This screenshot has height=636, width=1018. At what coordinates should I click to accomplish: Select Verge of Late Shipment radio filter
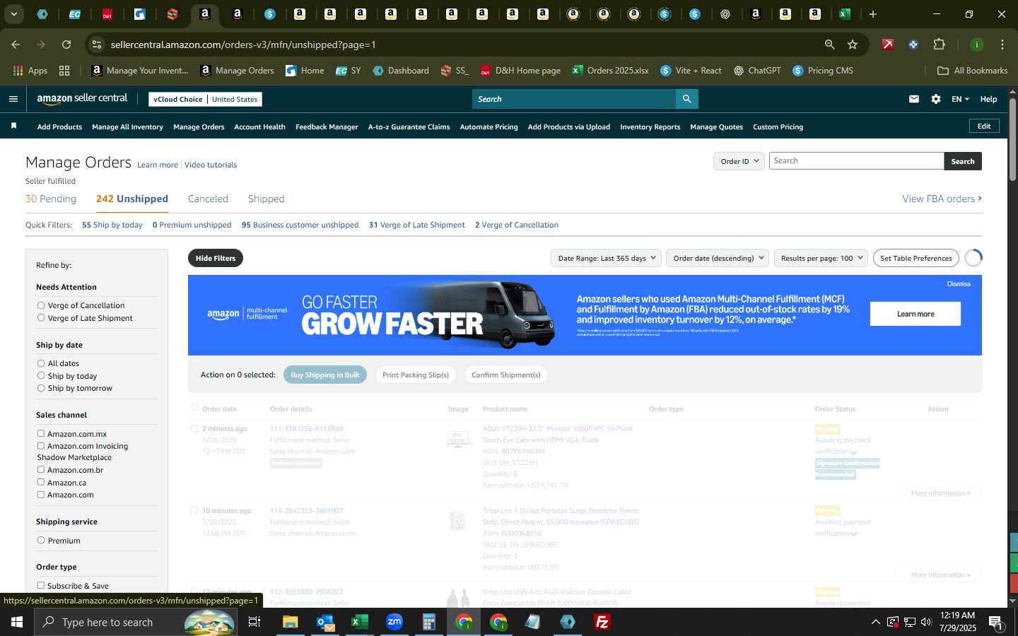(x=41, y=318)
